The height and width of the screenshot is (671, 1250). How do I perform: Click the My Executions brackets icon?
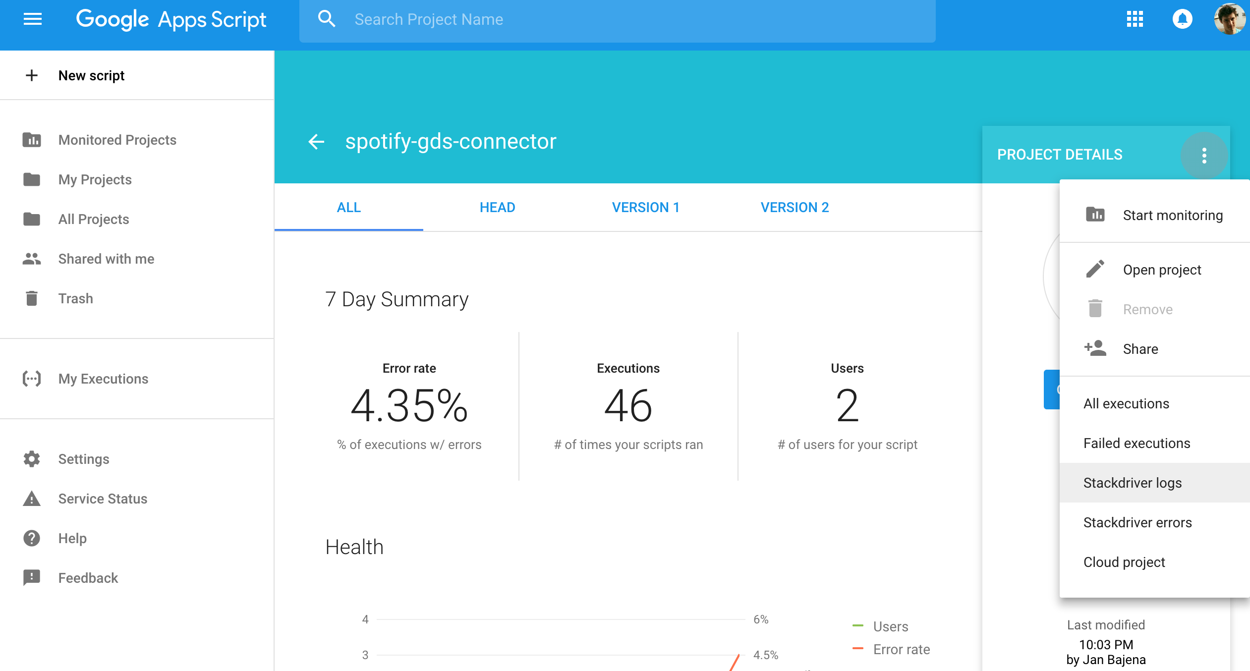tap(32, 379)
